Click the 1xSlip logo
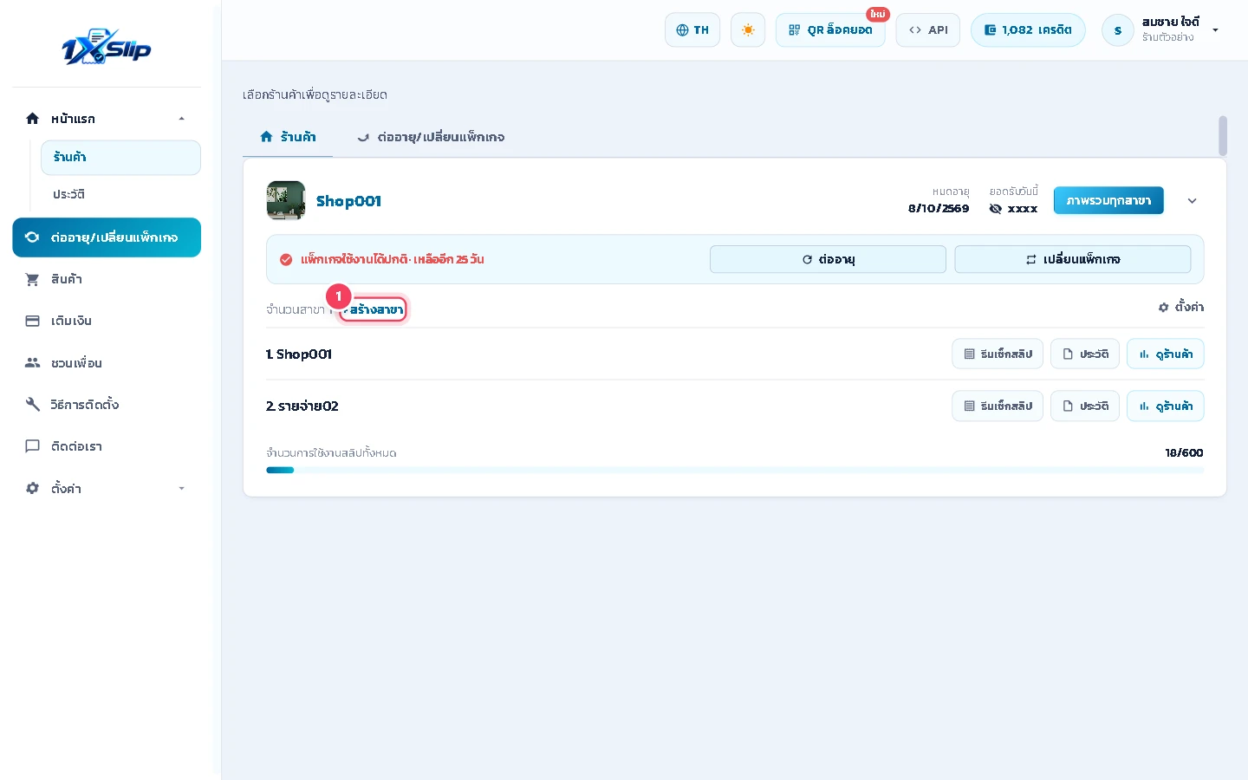 pos(107,47)
